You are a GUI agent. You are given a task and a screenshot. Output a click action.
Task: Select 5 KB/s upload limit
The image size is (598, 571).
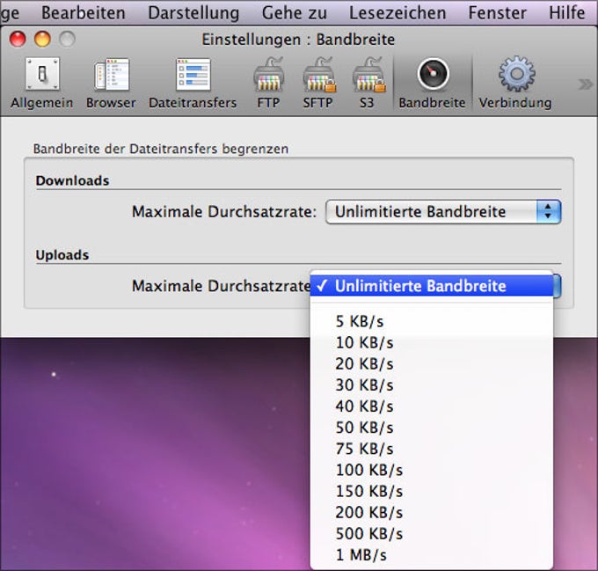(x=432, y=321)
